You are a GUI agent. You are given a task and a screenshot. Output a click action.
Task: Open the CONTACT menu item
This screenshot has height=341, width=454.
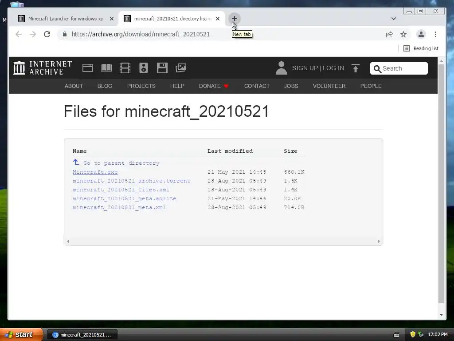point(257,86)
